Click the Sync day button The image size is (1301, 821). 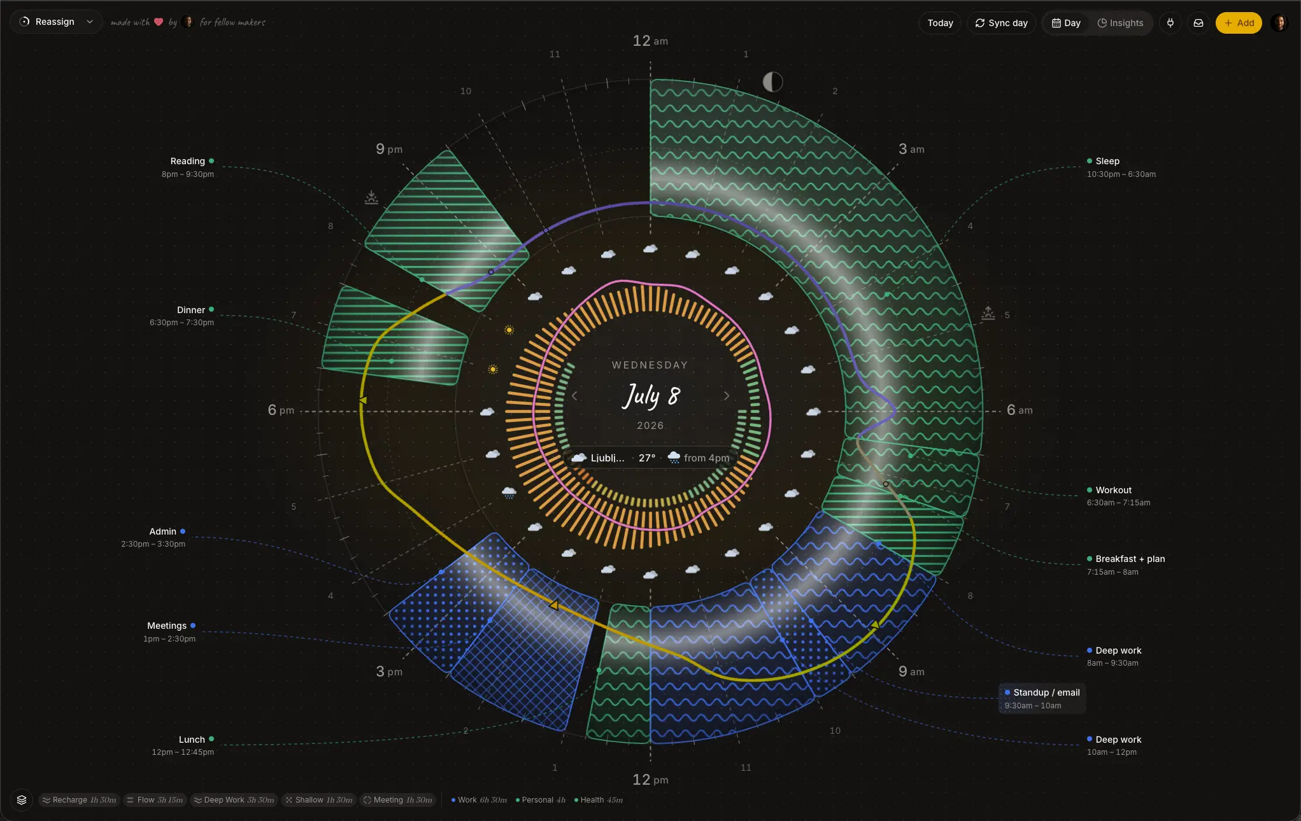1001,23
